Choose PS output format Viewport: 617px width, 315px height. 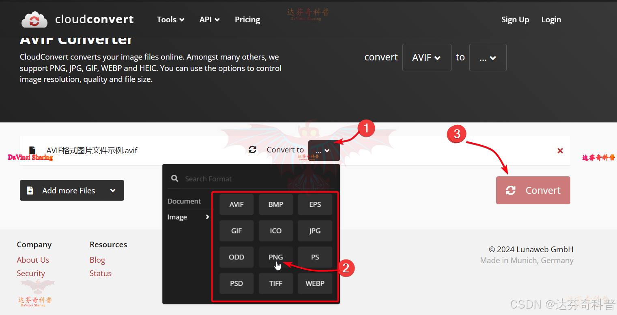[x=315, y=257]
